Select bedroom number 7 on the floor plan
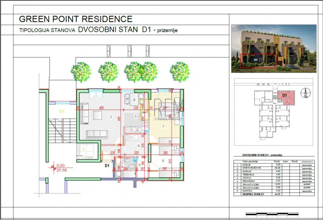Viewport: 323px width, 220px height. coord(163,126)
